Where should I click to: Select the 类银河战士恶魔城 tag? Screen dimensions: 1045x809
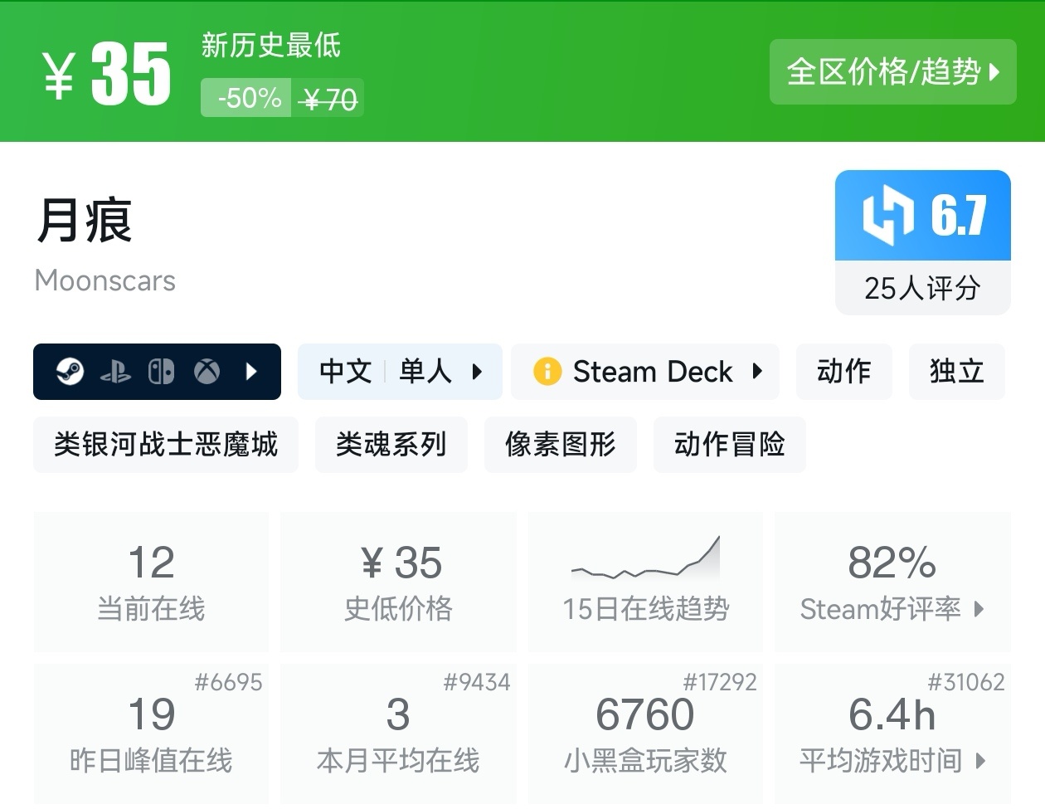(166, 445)
